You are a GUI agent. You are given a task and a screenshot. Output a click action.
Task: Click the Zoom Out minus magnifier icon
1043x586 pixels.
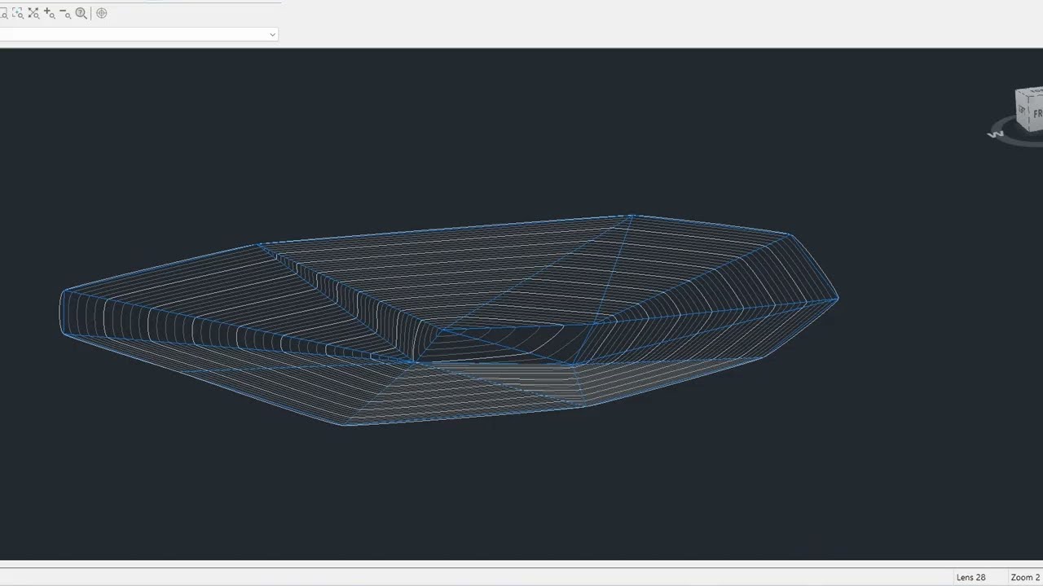pos(65,13)
